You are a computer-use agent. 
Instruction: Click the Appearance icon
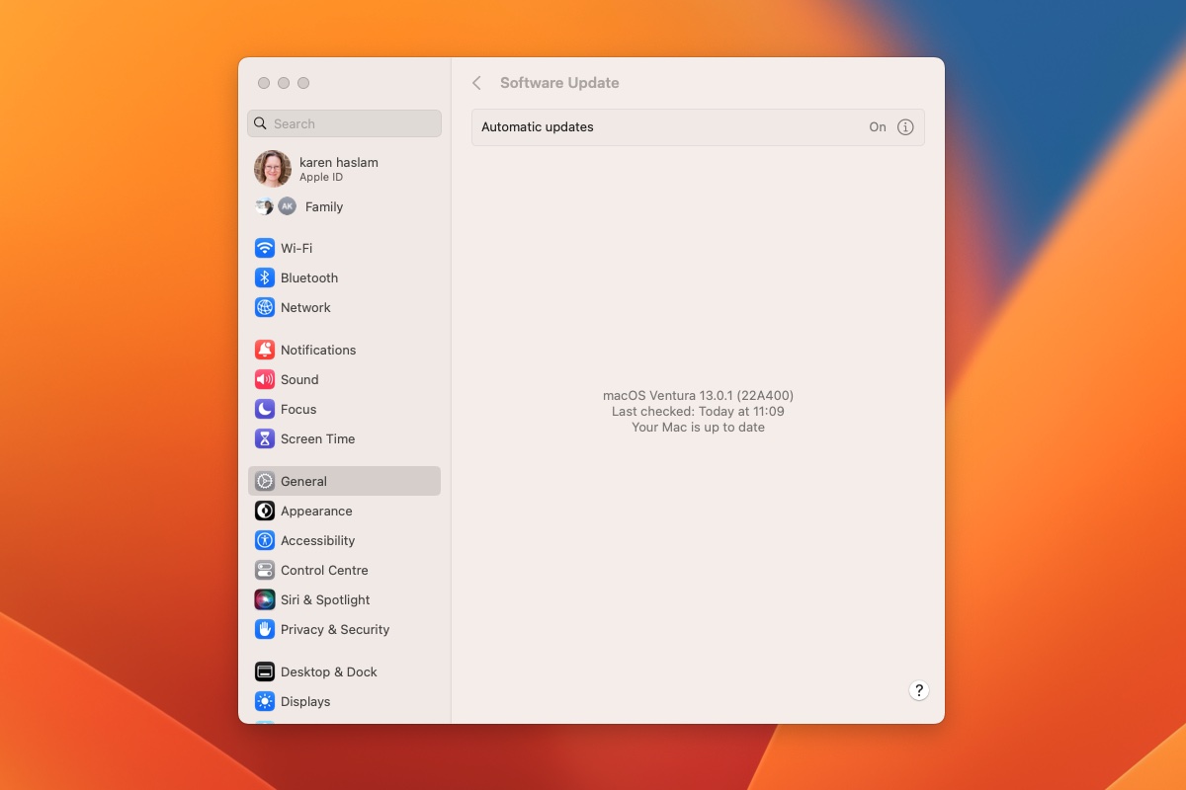[264, 511]
